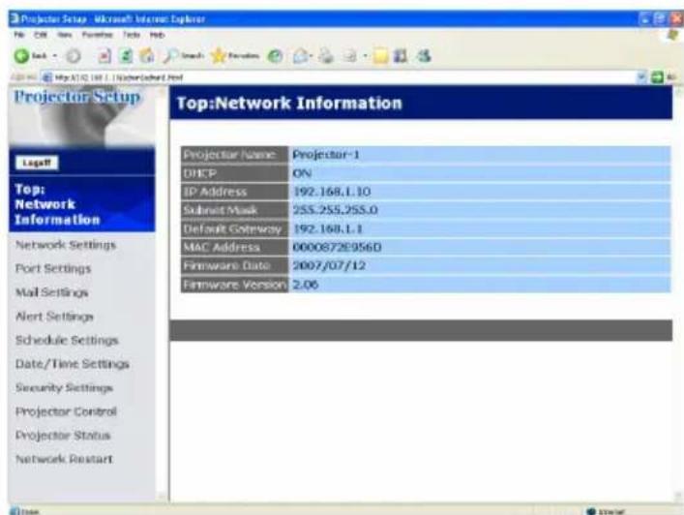Open Security Settings link

pos(64,387)
